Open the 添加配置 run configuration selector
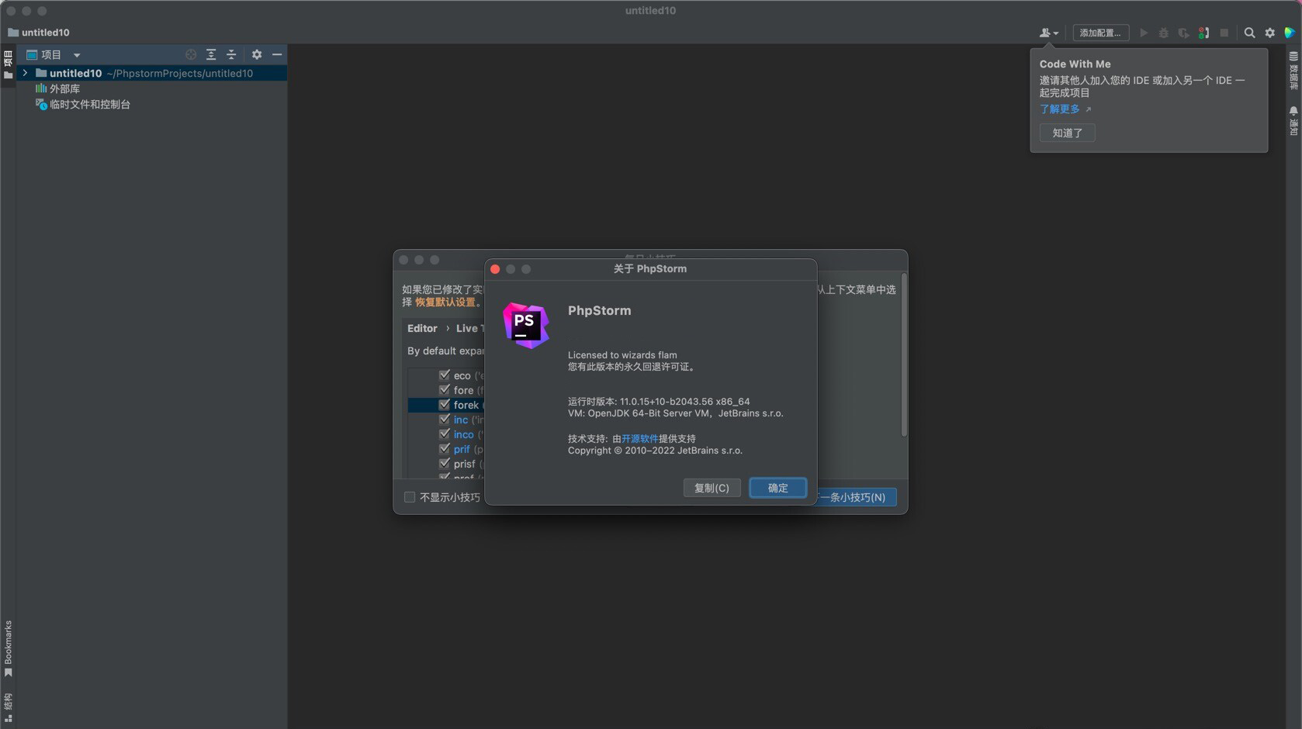The height and width of the screenshot is (729, 1302). point(1100,33)
